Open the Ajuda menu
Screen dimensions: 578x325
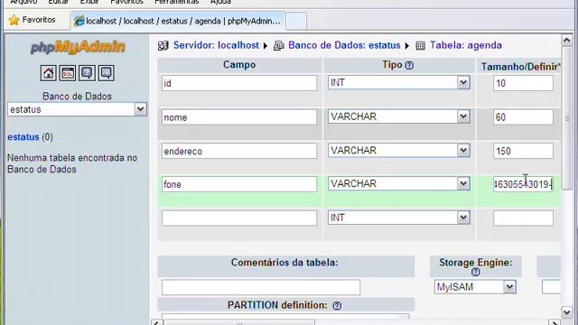(x=220, y=2)
